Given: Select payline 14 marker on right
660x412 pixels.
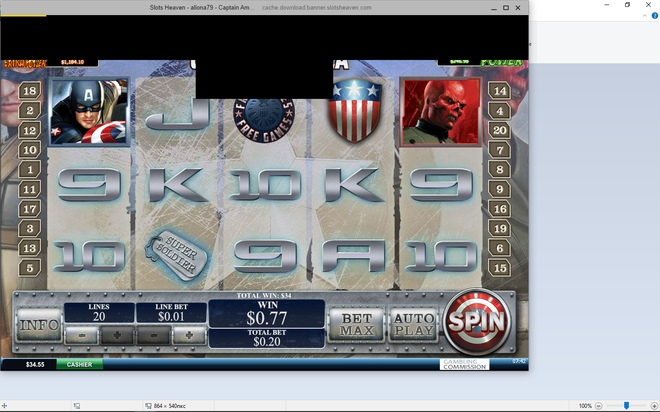Looking at the screenshot, I should coord(500,91).
